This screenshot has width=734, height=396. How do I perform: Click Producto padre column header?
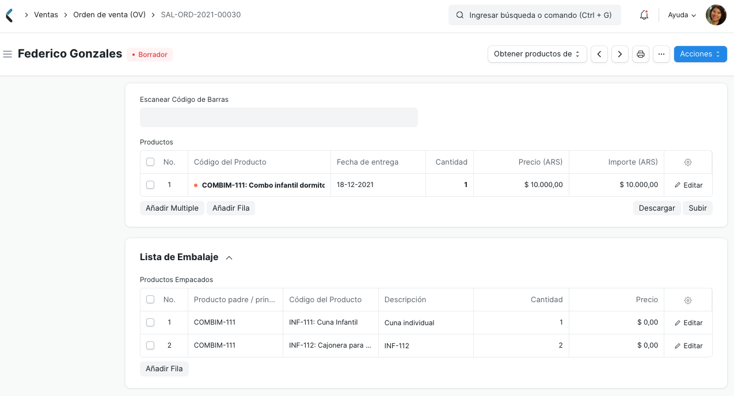235,300
